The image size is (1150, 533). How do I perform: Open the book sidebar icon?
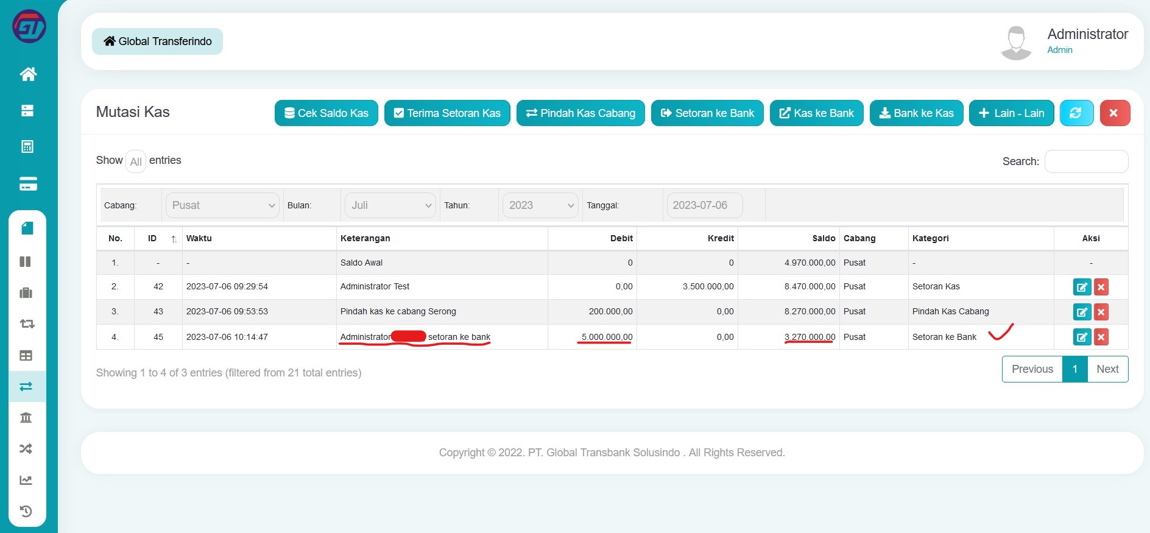pyautogui.click(x=27, y=228)
